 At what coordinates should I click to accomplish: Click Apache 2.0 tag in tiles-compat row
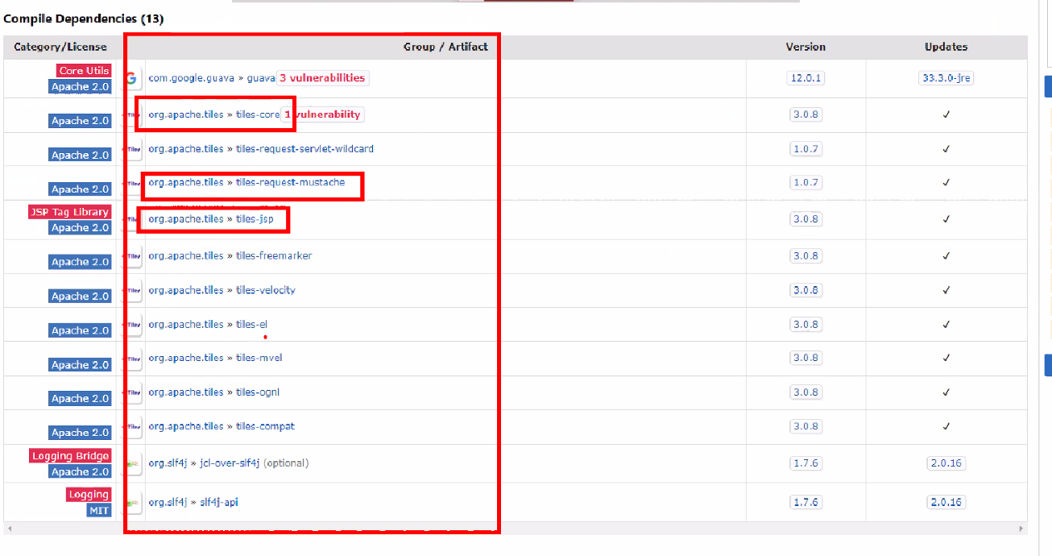pyautogui.click(x=80, y=433)
